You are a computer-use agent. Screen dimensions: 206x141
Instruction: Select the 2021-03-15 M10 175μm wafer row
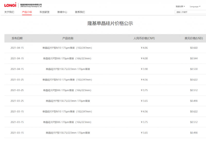67,112
